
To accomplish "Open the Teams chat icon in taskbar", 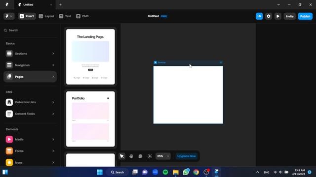I will tap(145, 172).
